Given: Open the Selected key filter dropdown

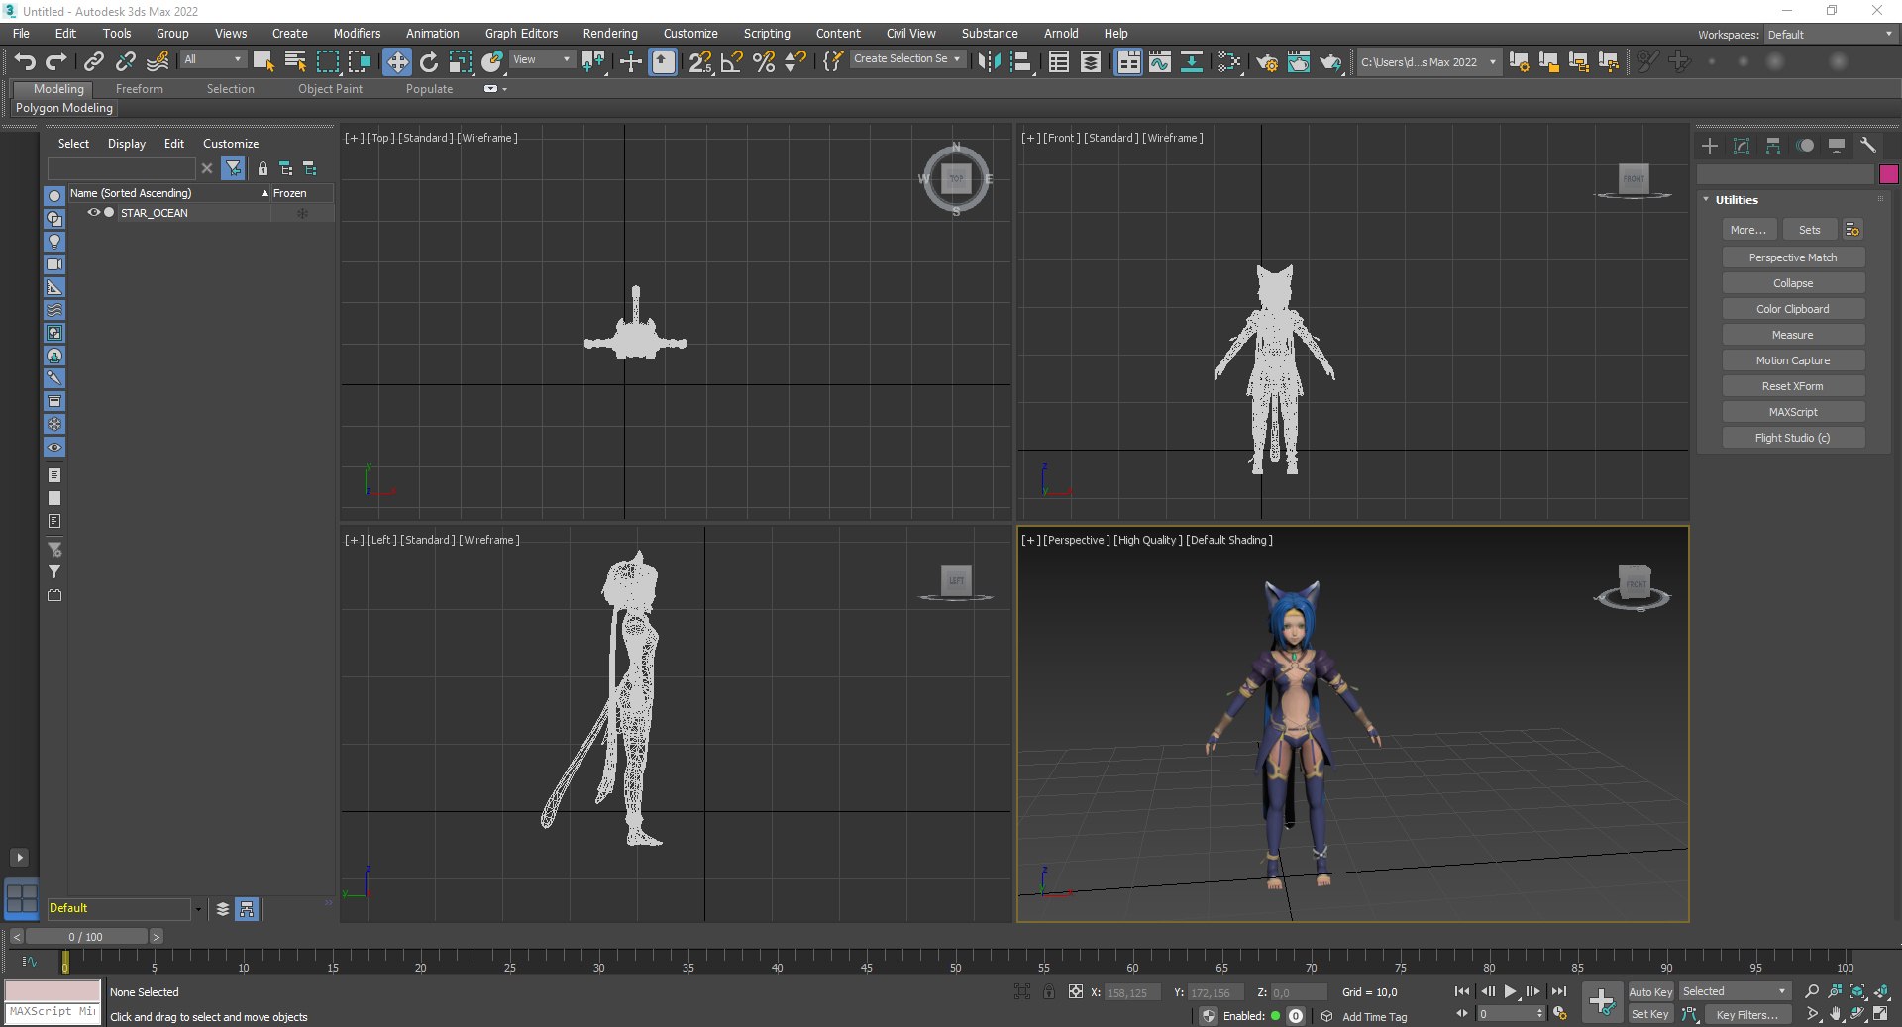Looking at the screenshot, I should pyautogui.click(x=1735, y=991).
